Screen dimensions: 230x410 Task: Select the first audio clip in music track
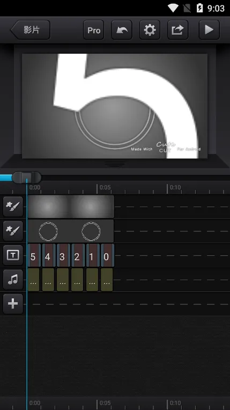coord(33,280)
